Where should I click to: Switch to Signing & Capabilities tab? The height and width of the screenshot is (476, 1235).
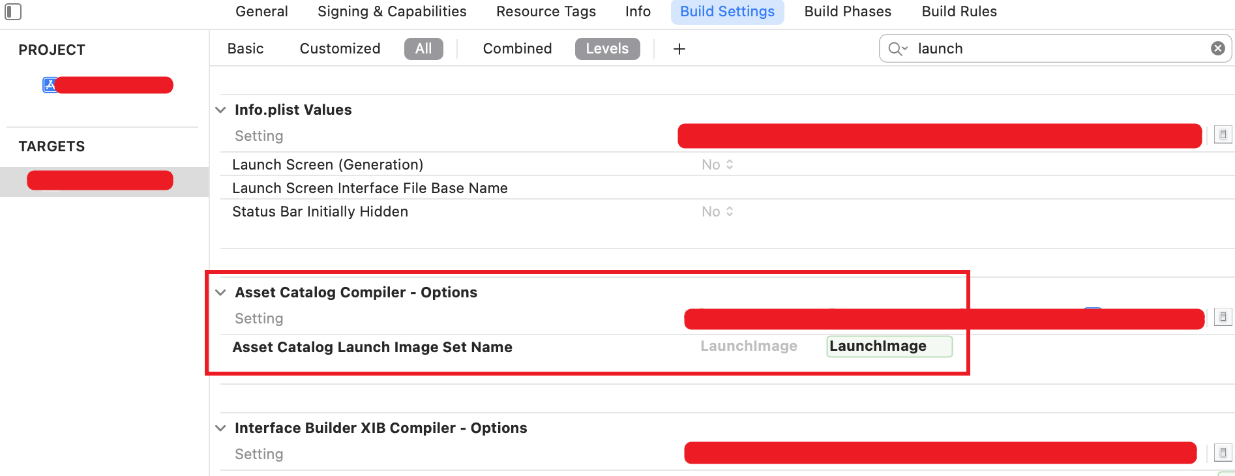(x=392, y=12)
